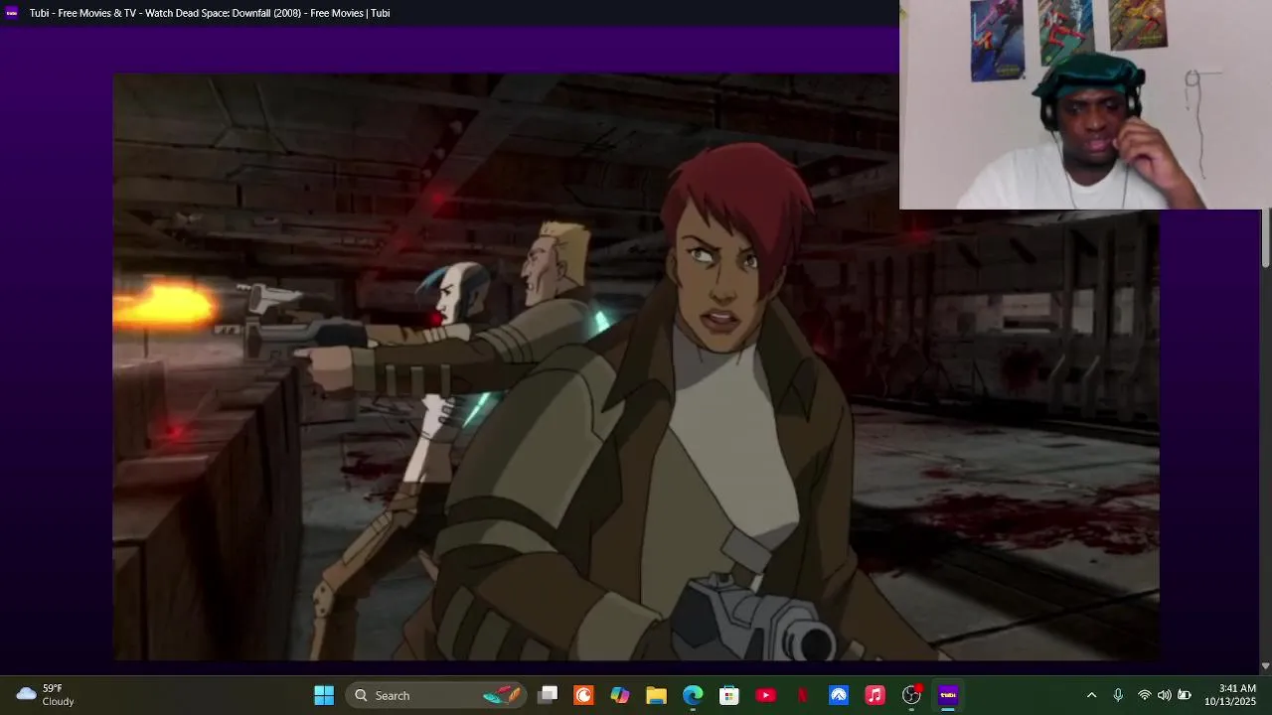Open Task View on the taskbar
The image size is (1272, 715).
548,695
